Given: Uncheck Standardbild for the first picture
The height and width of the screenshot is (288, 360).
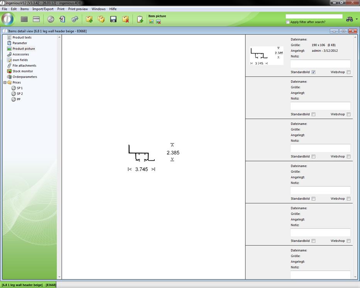Looking at the screenshot, I should click(313, 72).
